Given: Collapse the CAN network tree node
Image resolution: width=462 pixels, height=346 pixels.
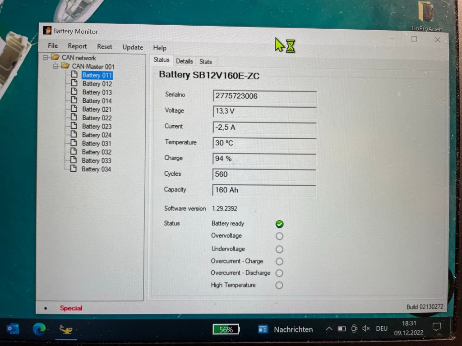Looking at the screenshot, I should (x=46, y=58).
